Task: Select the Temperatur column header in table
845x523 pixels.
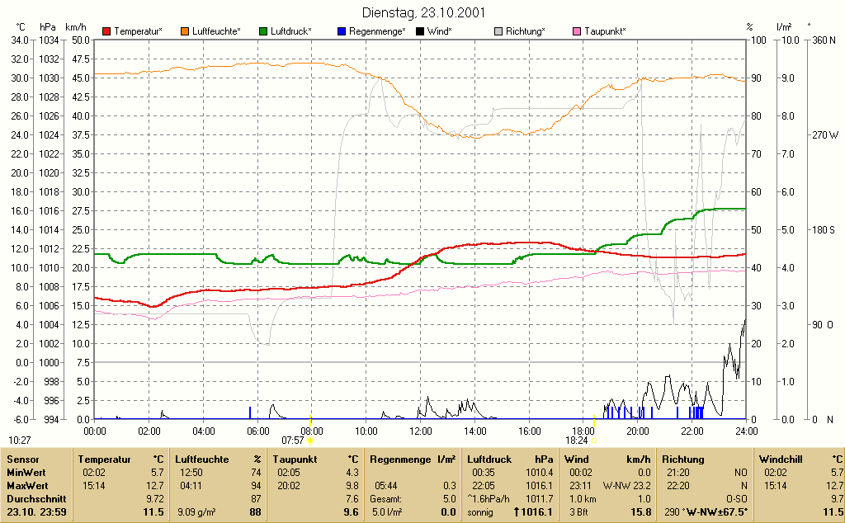Action: [105, 459]
